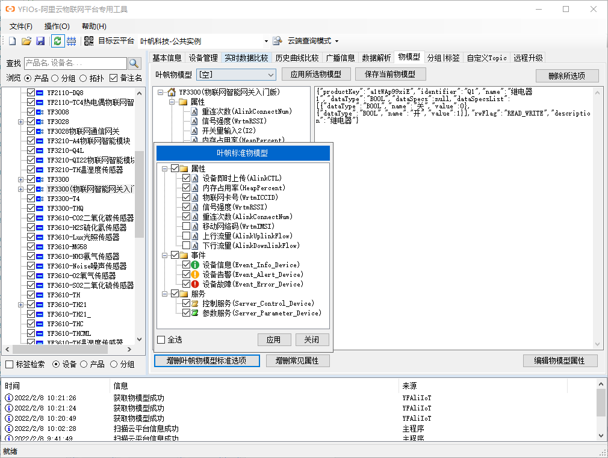Click the New file toolbar icon
This screenshot has height=458, width=608.
[13, 41]
